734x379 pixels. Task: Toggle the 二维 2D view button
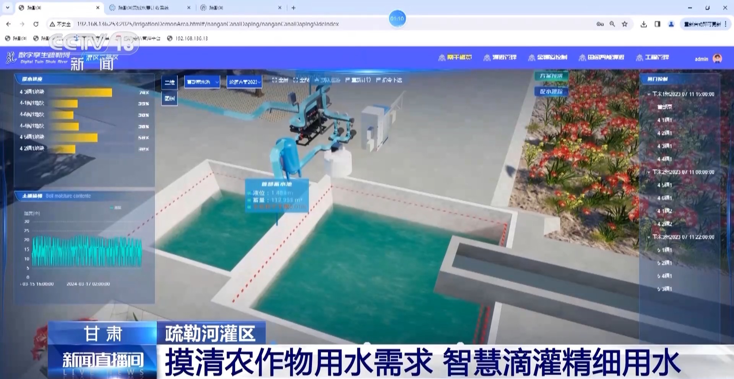[169, 82]
